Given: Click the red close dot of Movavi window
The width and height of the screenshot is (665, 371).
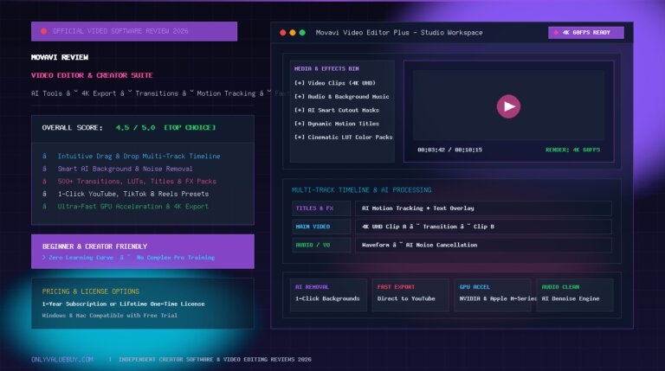Looking at the screenshot, I should (283, 33).
